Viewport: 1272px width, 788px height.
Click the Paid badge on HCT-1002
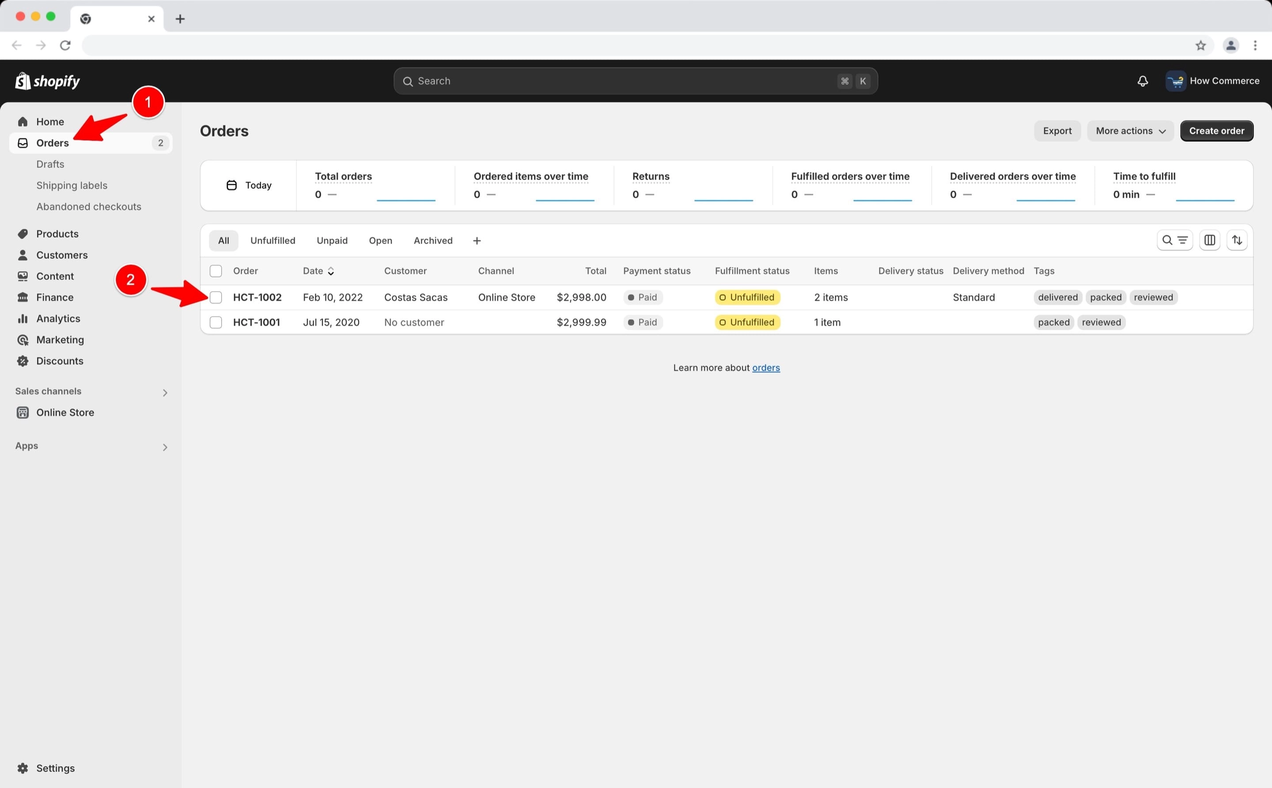643,297
